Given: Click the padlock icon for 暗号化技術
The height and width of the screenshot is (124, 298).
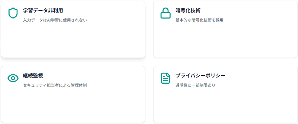Looking at the screenshot, I should [165, 13].
